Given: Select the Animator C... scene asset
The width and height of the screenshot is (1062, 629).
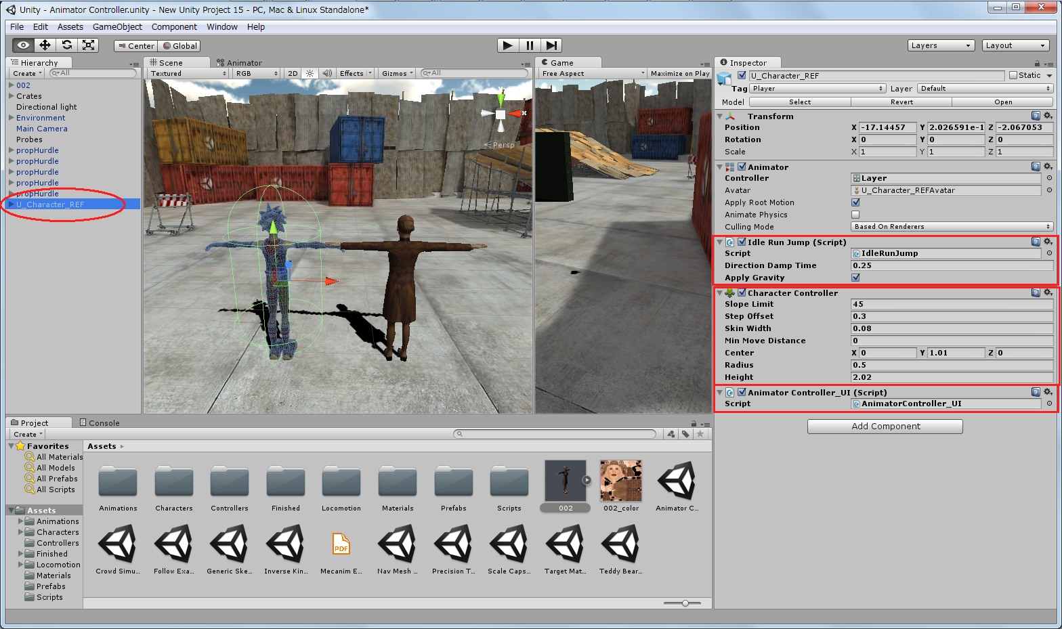Looking at the screenshot, I should click(677, 486).
